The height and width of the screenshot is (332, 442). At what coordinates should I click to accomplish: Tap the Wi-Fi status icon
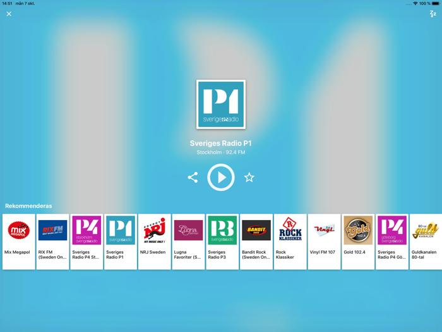[x=415, y=3]
